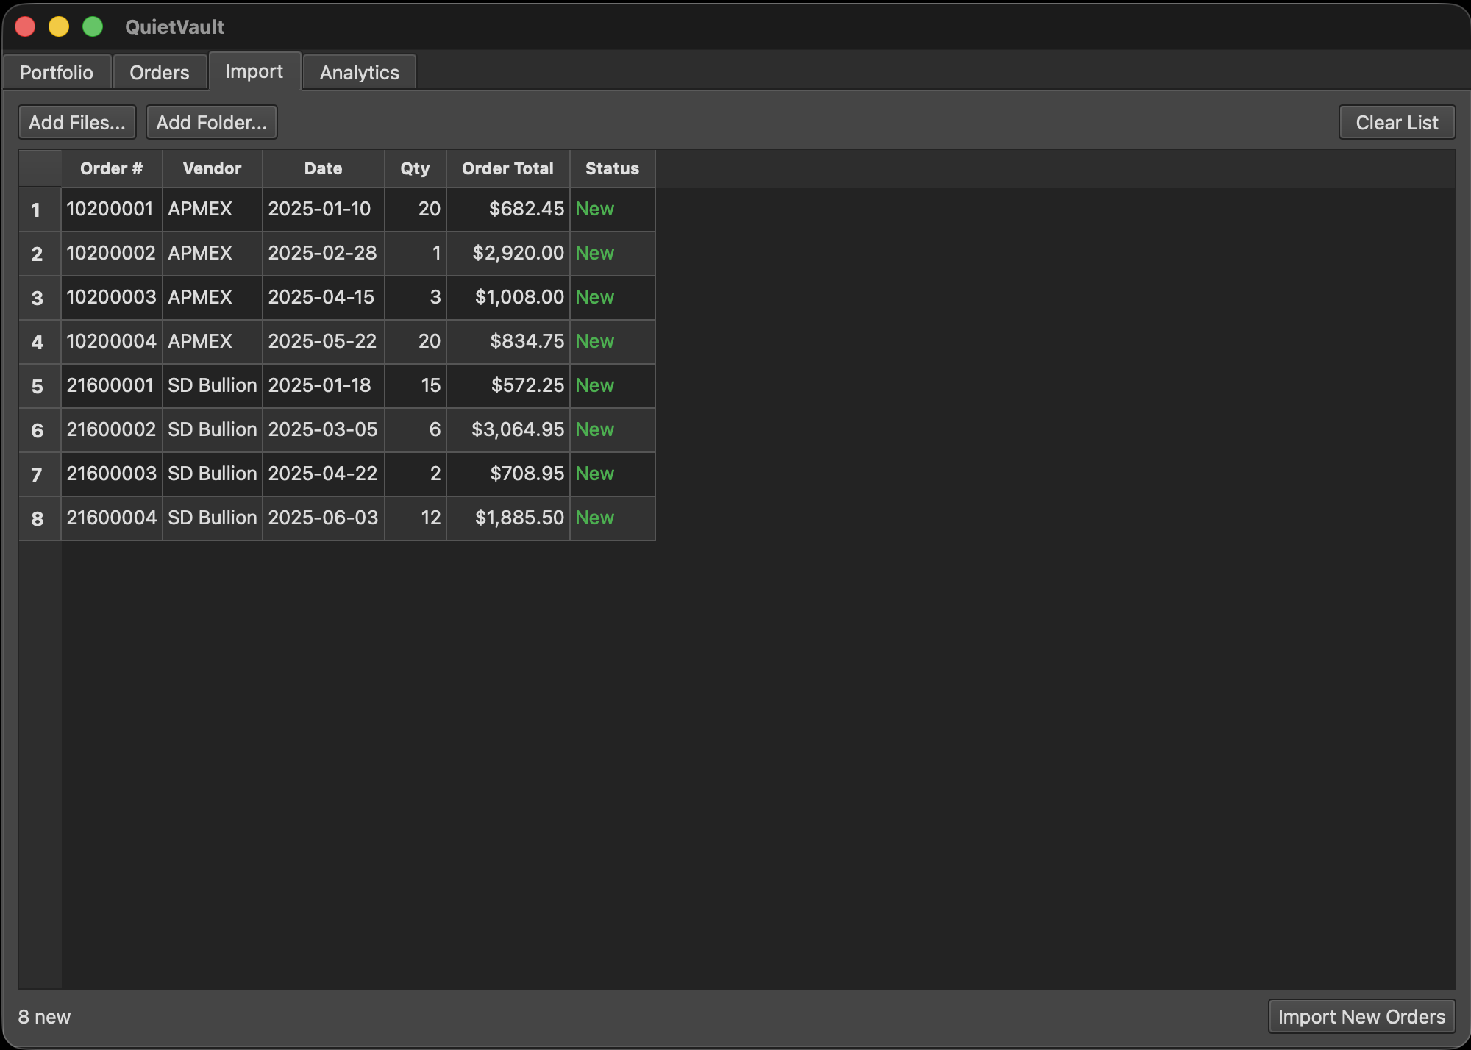The image size is (1471, 1050).
Task: Select the $3,064.95 order total cell
Action: [508, 430]
